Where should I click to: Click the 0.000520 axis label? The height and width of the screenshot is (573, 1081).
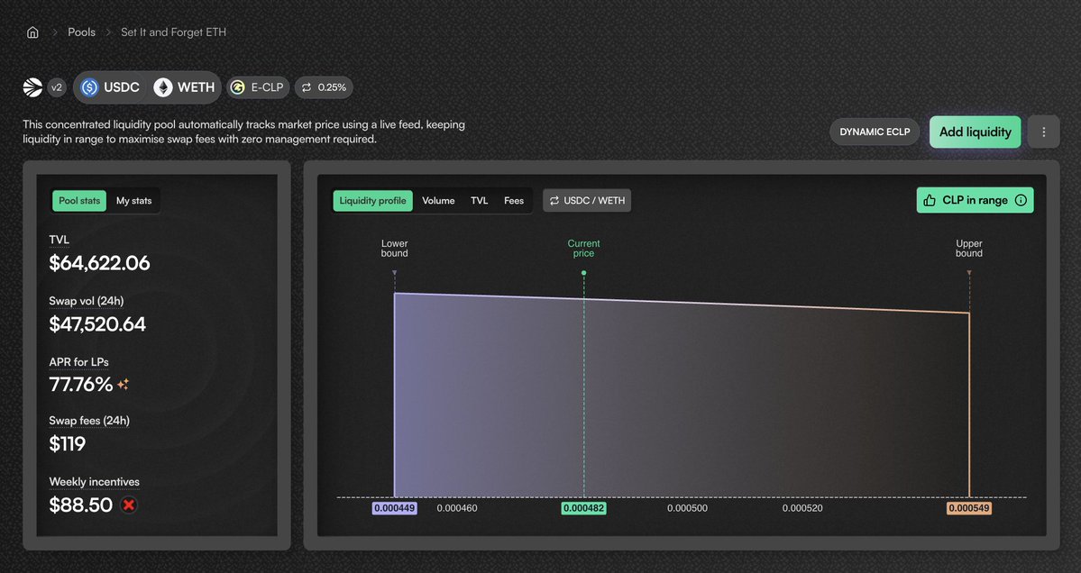coord(802,508)
